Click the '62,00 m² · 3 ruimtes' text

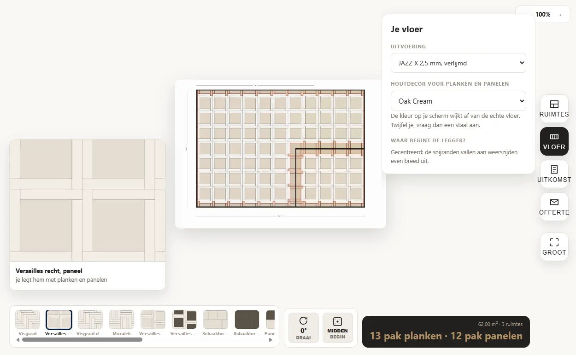[500, 324]
